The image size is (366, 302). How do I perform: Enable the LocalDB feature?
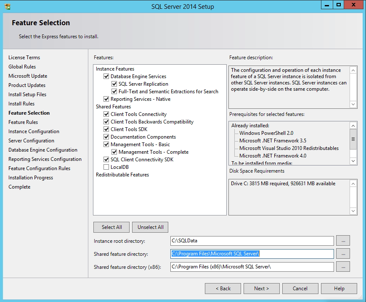pos(106,167)
